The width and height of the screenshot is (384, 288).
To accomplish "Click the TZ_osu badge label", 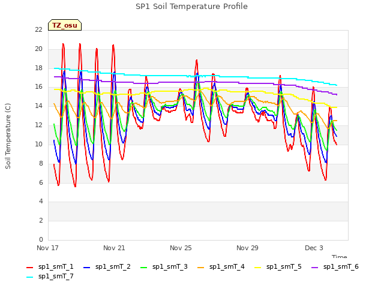I will click(65, 25).
